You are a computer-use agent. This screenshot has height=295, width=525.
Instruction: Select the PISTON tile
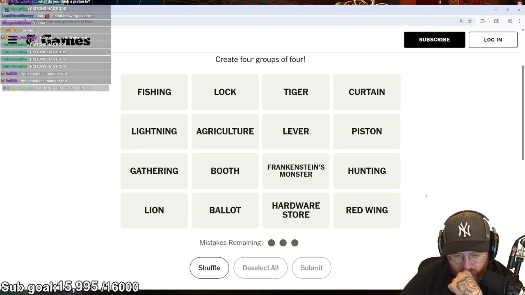(367, 132)
